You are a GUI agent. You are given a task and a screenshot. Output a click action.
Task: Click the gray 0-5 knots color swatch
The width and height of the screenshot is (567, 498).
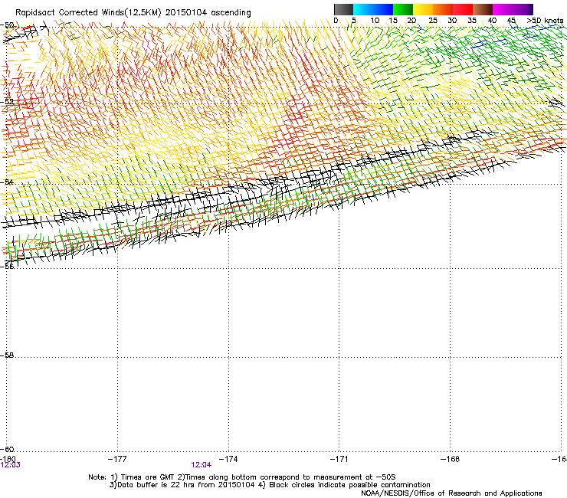click(x=343, y=9)
